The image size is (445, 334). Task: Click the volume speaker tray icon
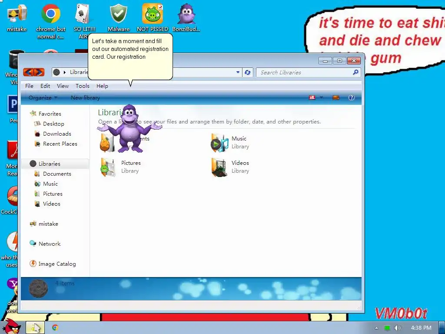[397, 328]
